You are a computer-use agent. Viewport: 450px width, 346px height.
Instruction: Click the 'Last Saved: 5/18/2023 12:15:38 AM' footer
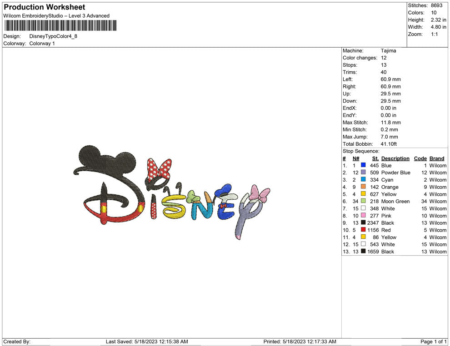[147, 341]
